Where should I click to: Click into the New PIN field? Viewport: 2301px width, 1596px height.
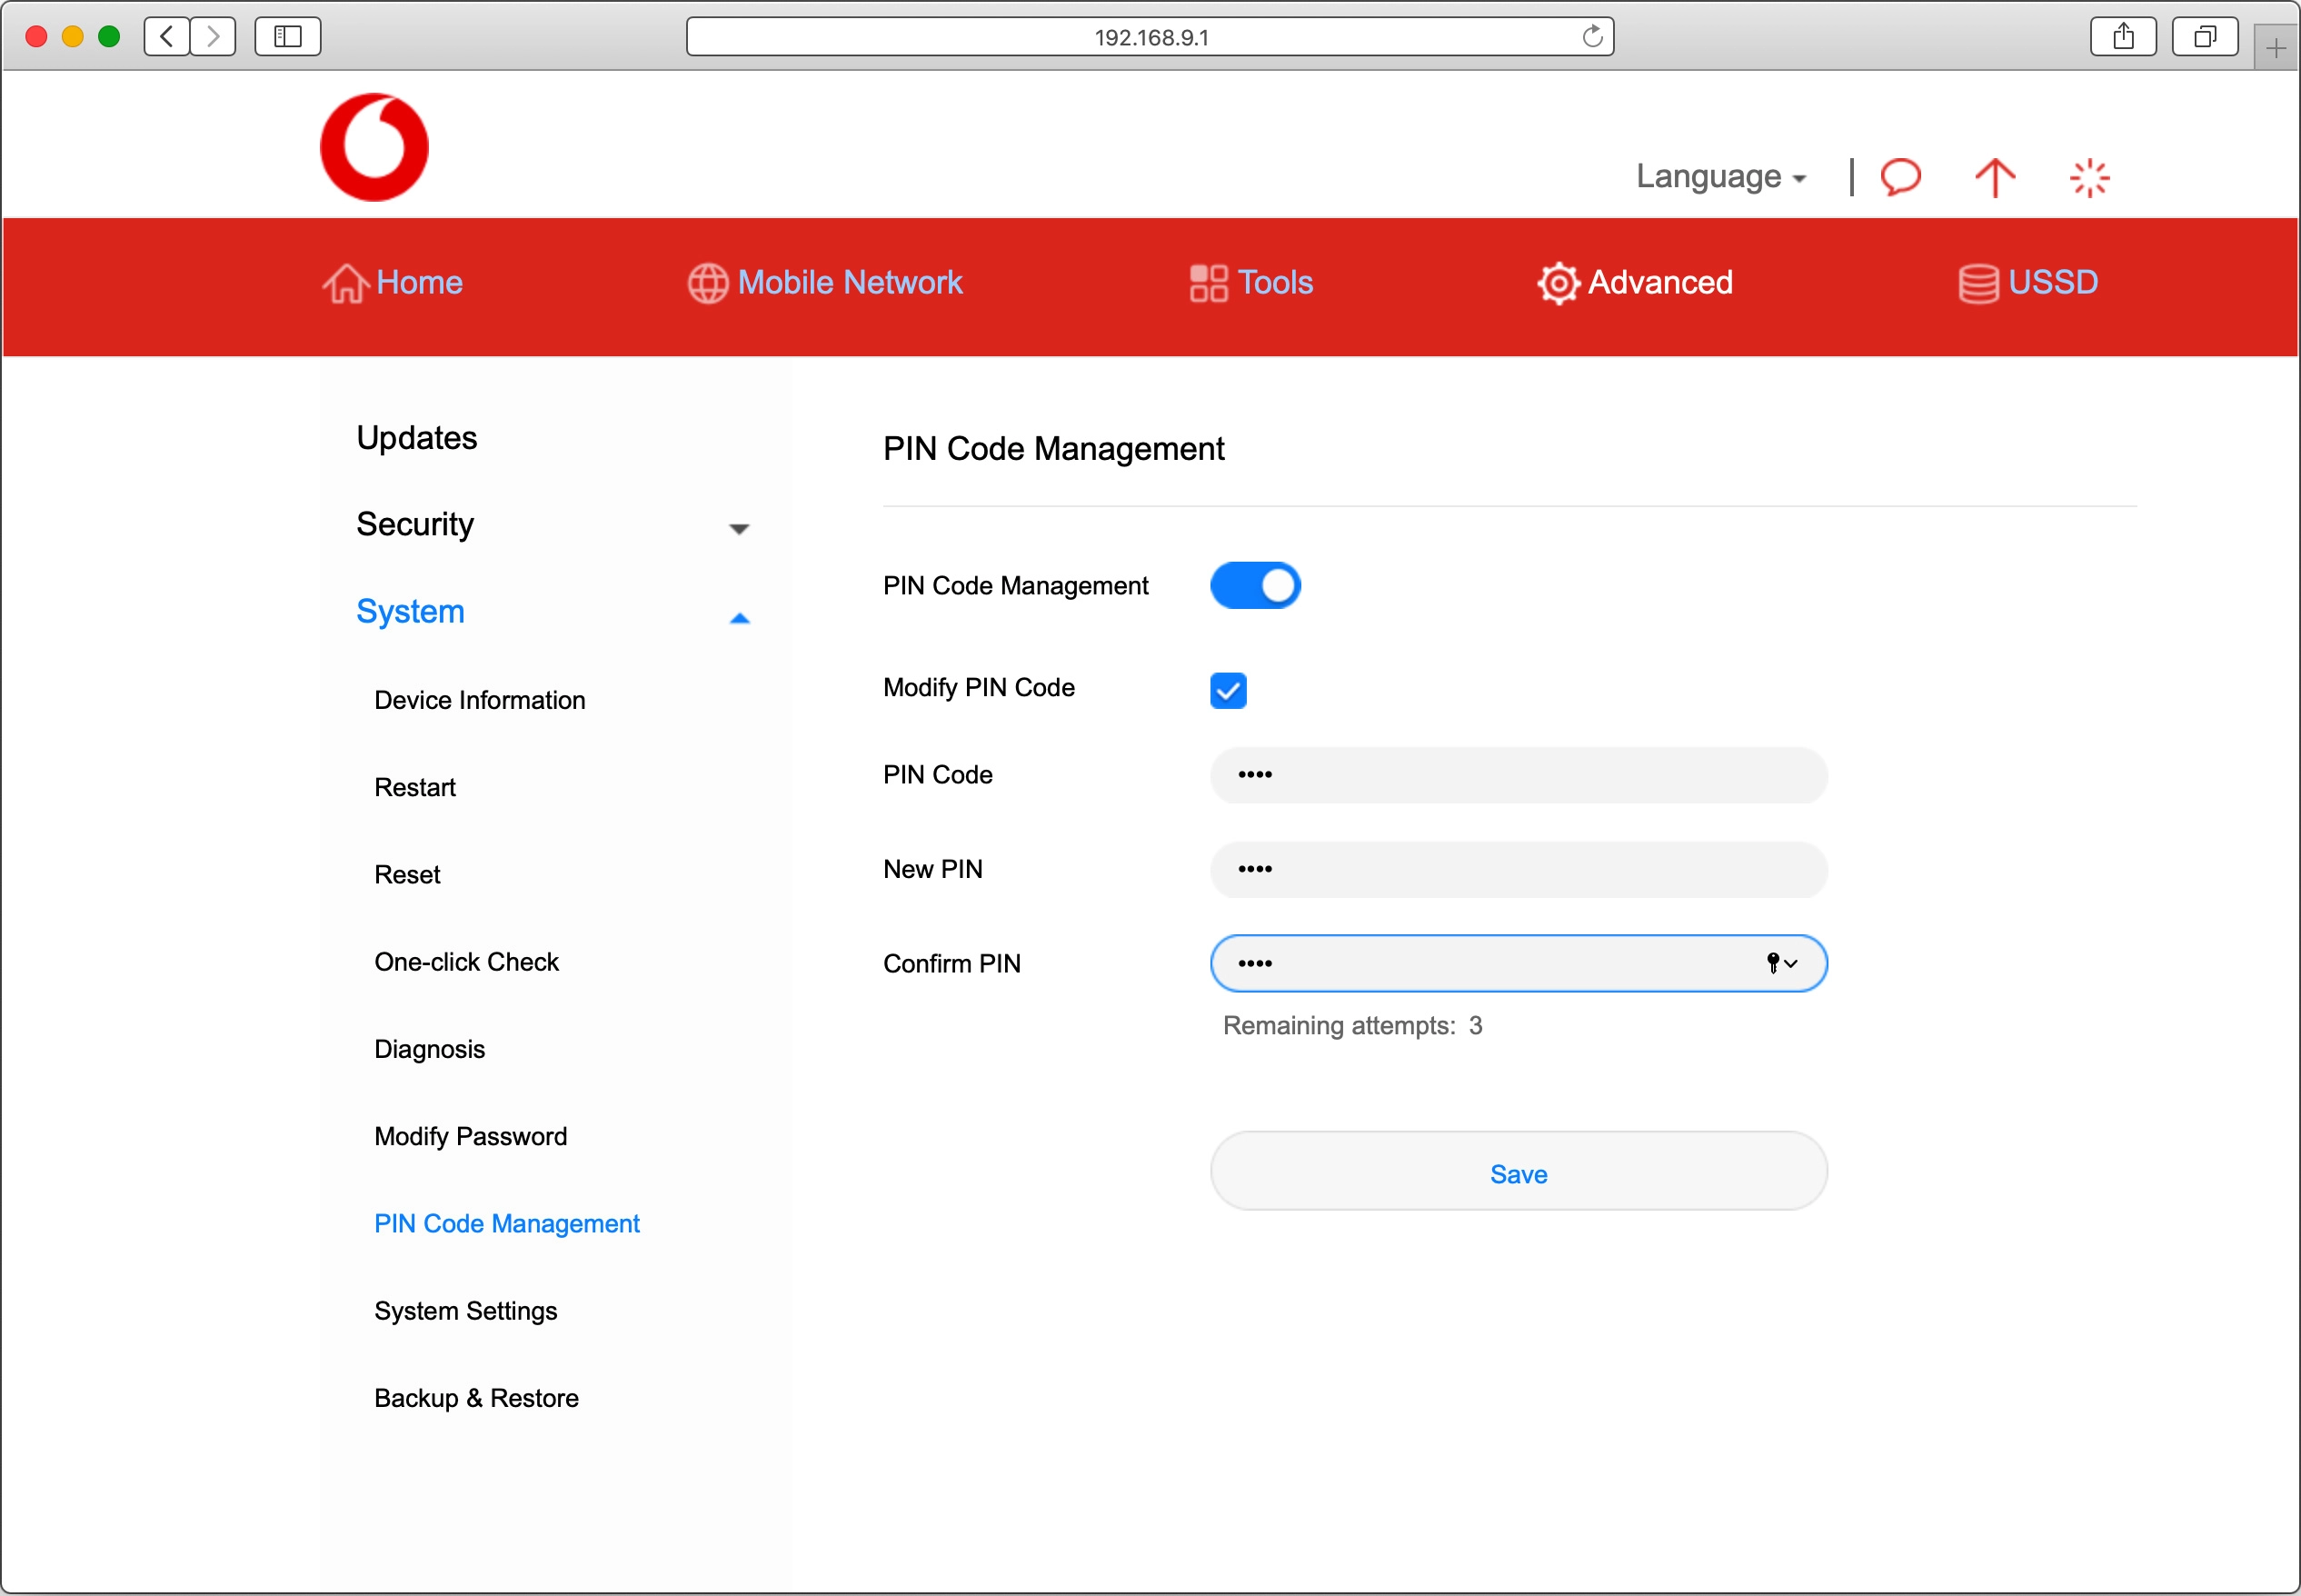tap(1518, 869)
